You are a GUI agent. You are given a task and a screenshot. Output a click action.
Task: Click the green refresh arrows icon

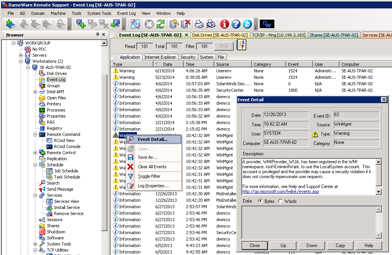[161, 24]
